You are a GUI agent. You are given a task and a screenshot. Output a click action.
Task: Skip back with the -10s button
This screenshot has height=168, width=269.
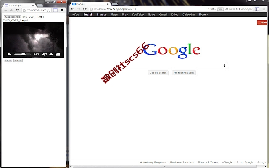click(x=8, y=60)
